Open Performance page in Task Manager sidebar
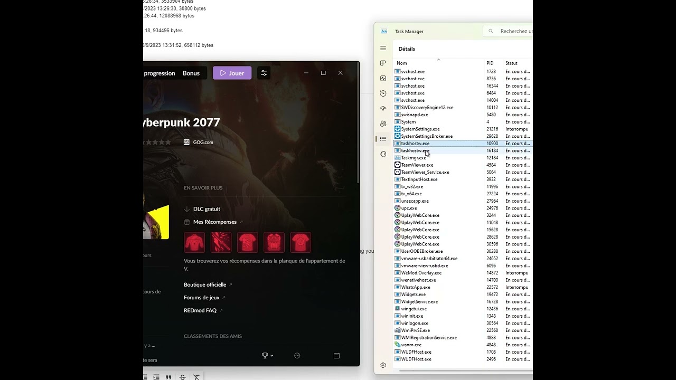The width and height of the screenshot is (676, 380). pyautogui.click(x=383, y=78)
